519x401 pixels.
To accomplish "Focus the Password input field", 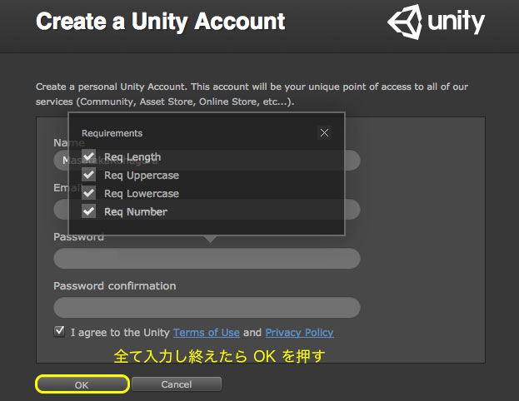I will pyautogui.click(x=207, y=259).
